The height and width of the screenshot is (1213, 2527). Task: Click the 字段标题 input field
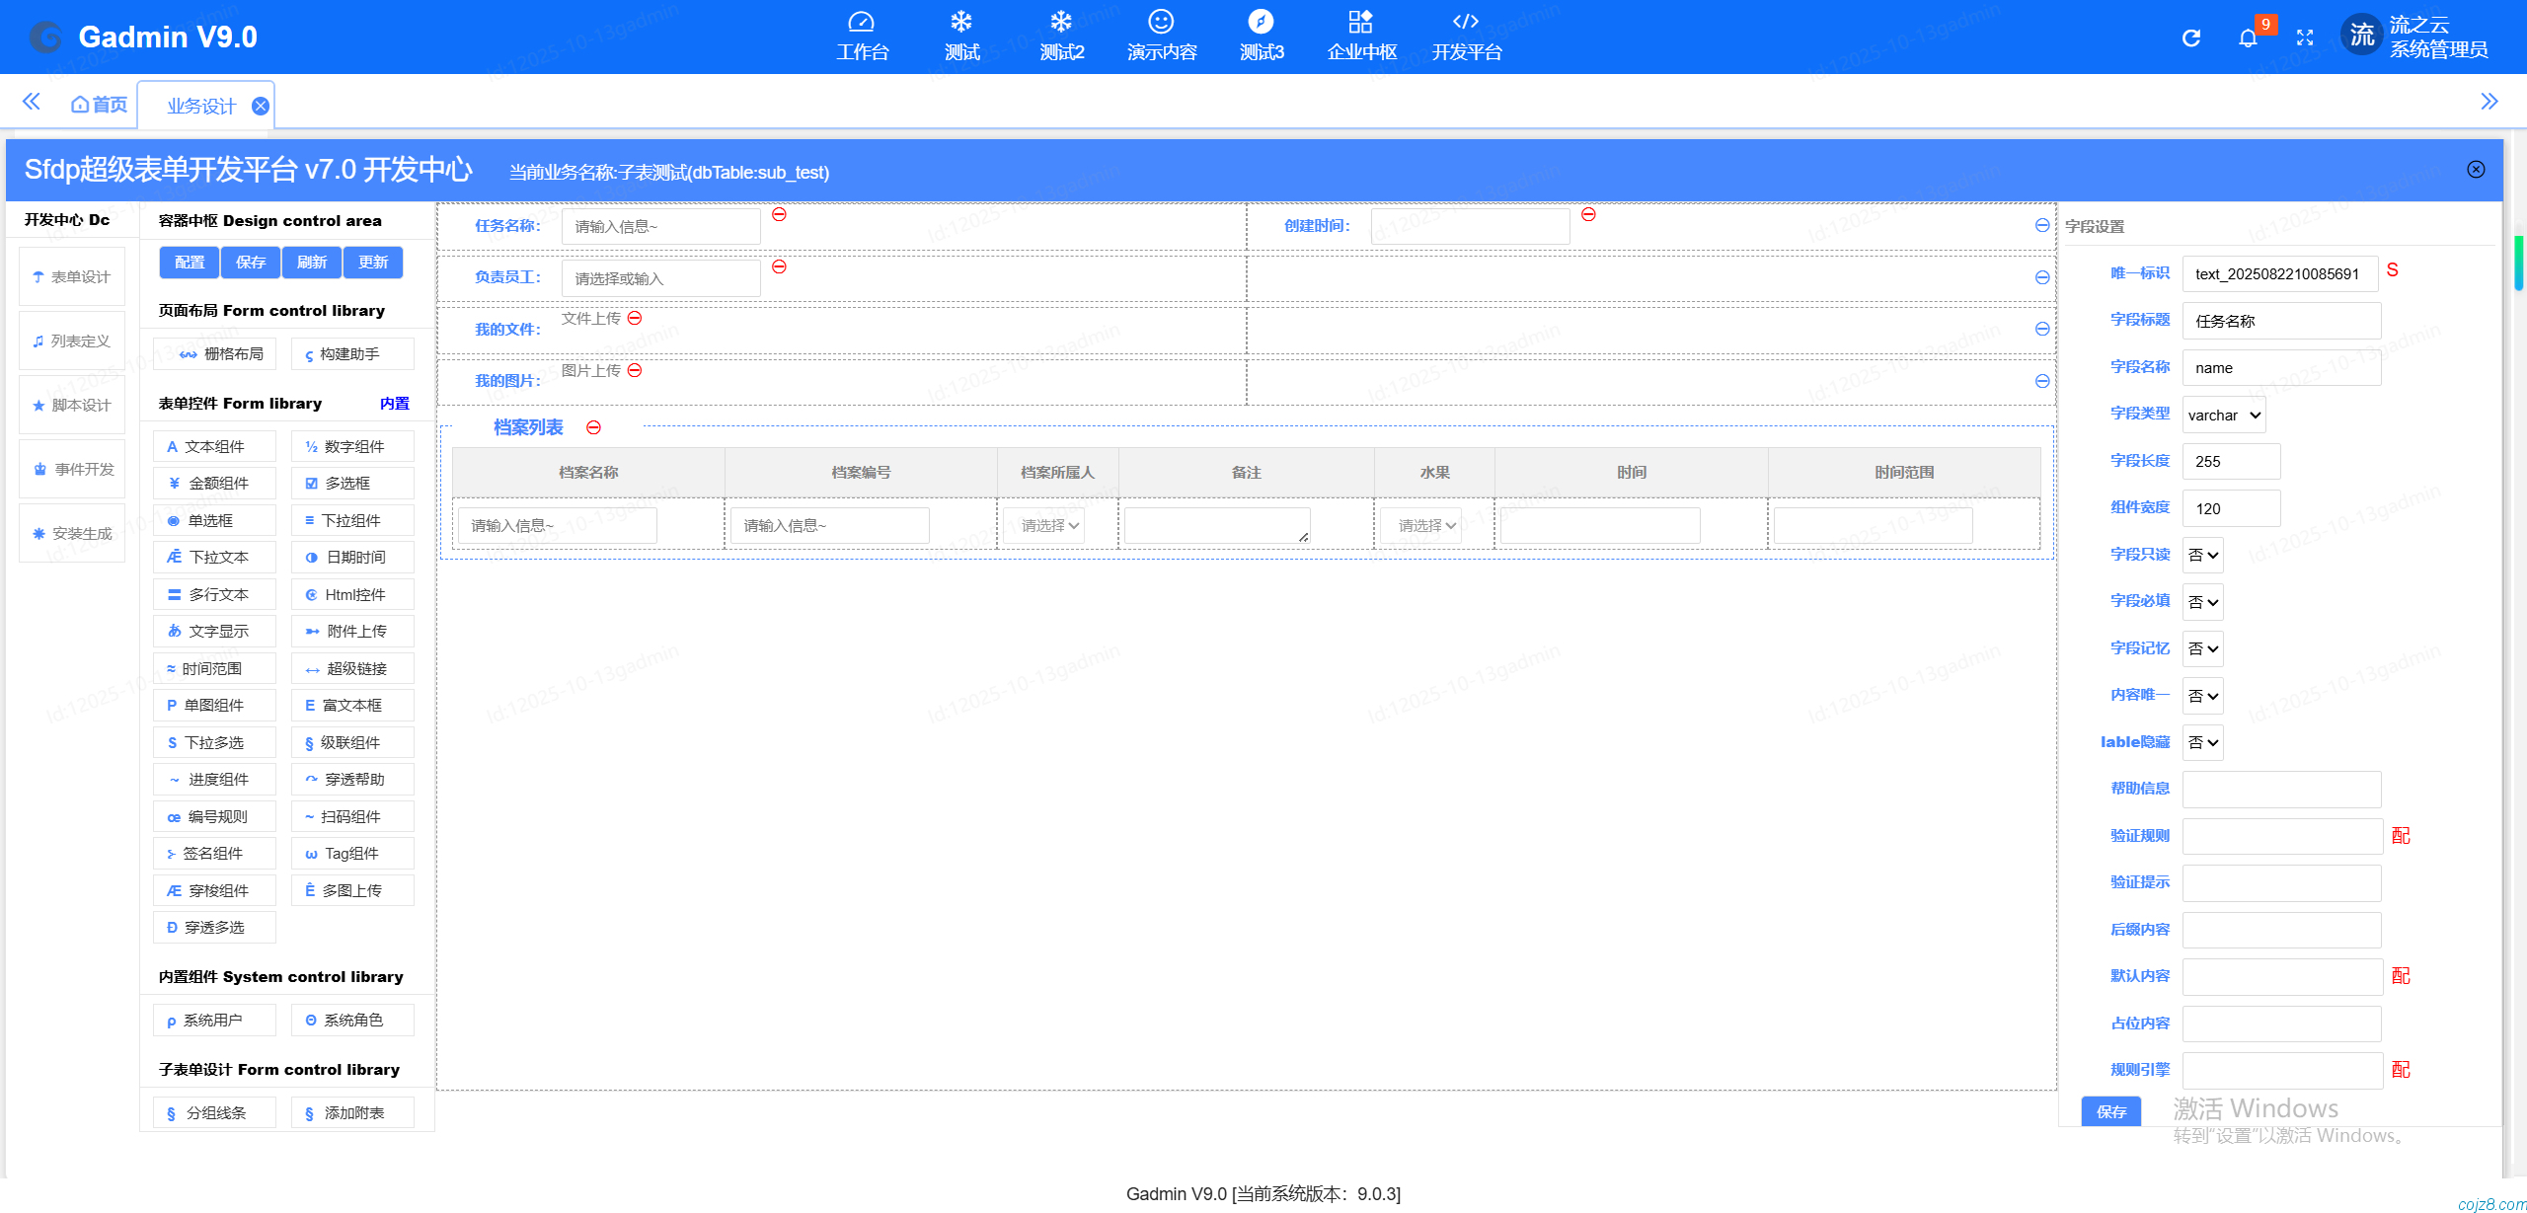2280,321
